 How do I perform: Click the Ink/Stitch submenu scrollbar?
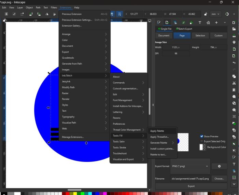click(x=150, y=101)
